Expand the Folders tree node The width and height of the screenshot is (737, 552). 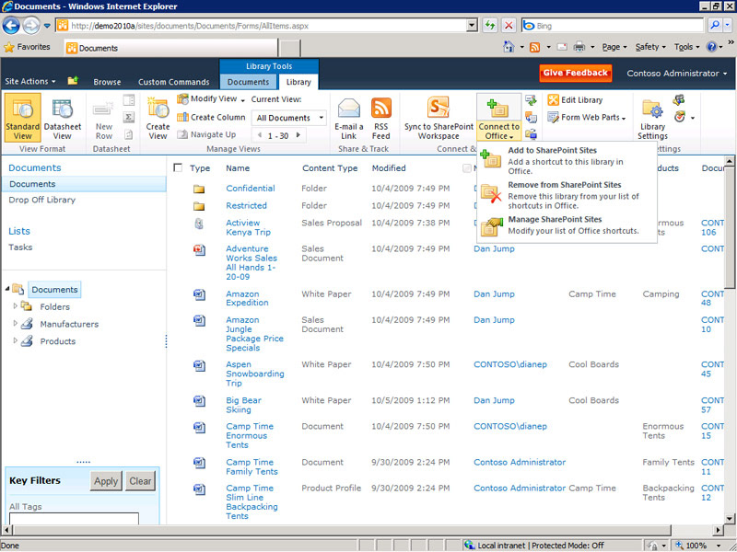pos(15,306)
